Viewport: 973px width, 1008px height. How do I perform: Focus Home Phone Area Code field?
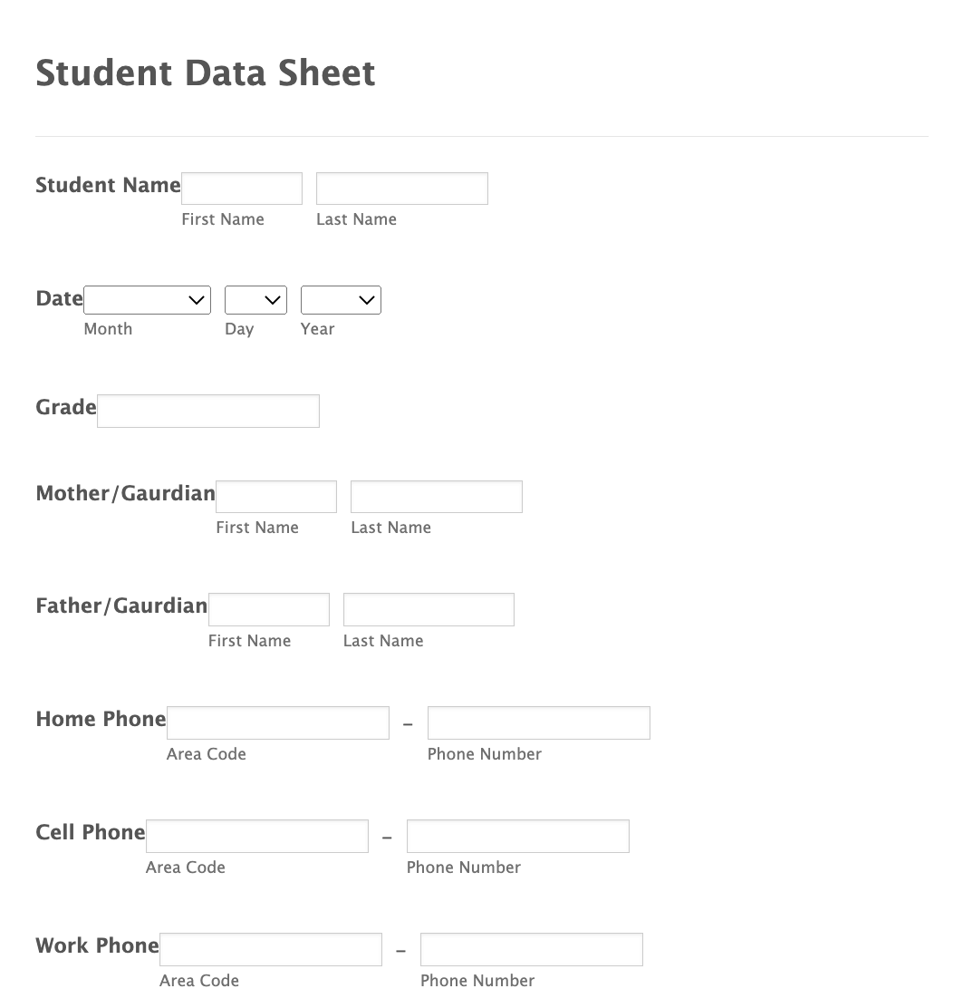click(278, 722)
